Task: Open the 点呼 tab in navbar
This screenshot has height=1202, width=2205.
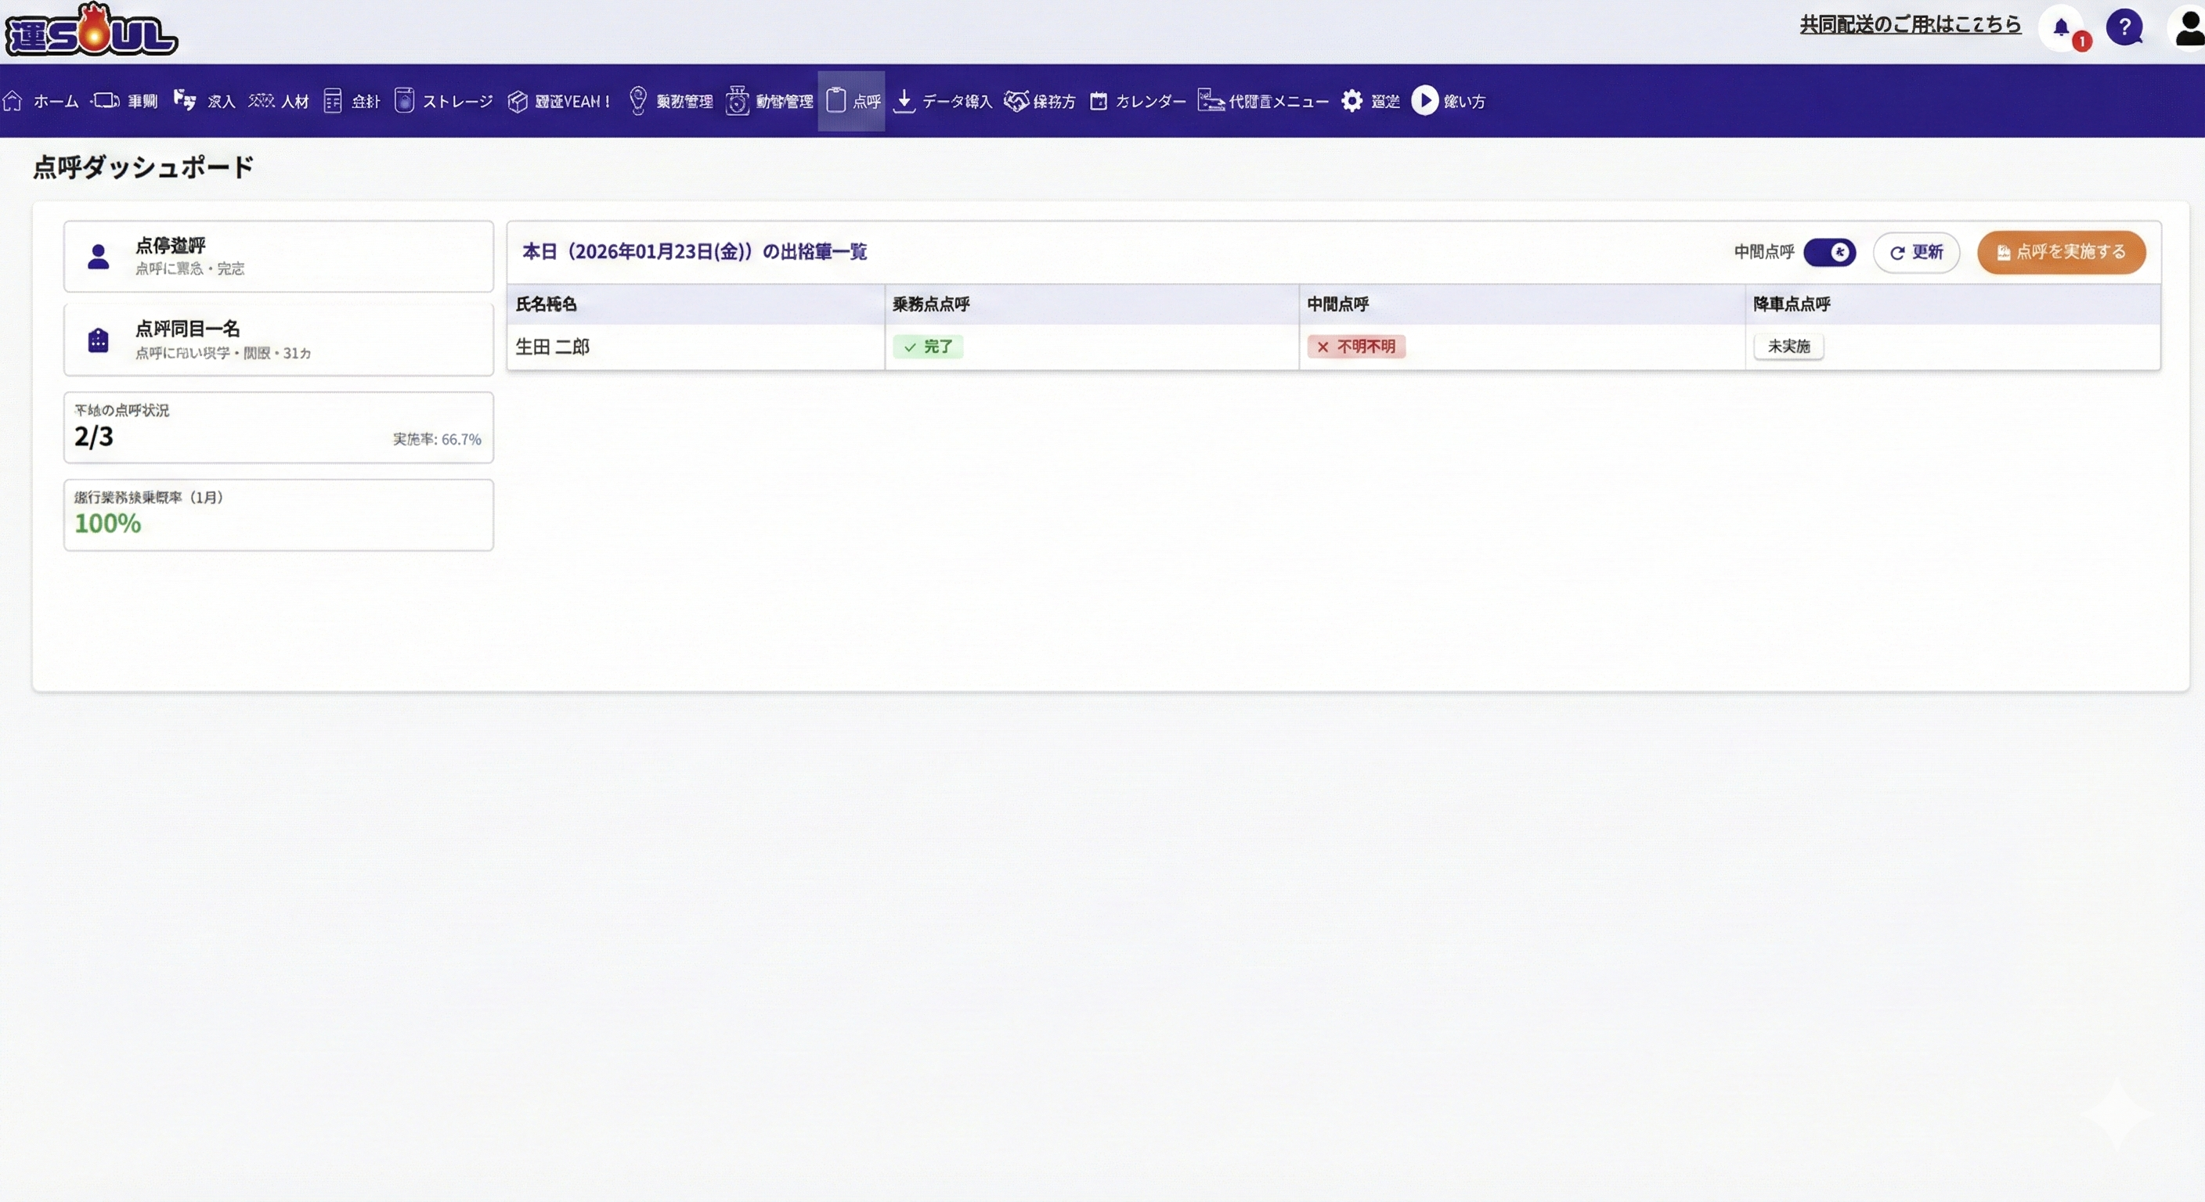Action: [852, 101]
